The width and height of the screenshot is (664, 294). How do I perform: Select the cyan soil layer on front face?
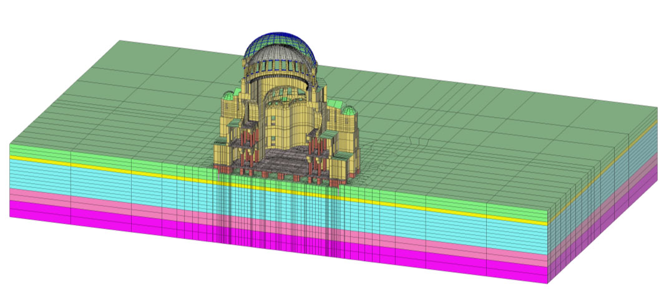tap(278, 203)
